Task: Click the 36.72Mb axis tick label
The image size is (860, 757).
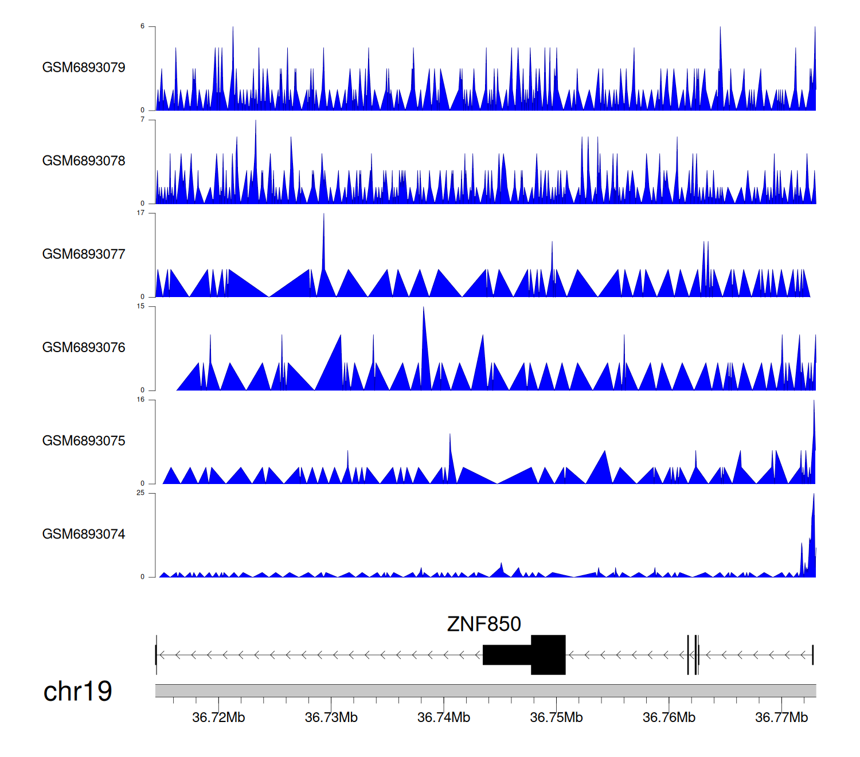Action: coord(218,718)
